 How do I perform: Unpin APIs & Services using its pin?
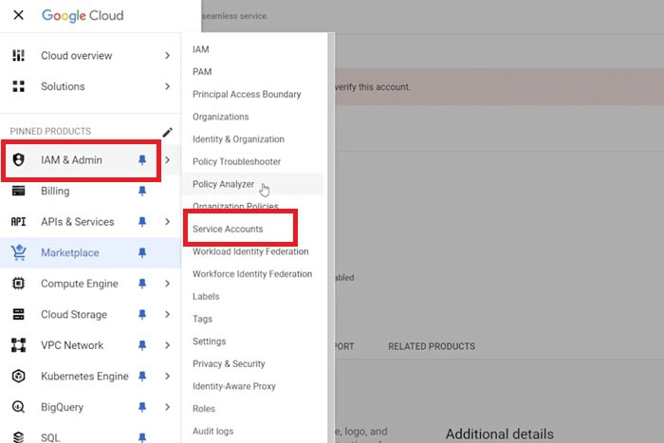point(142,222)
